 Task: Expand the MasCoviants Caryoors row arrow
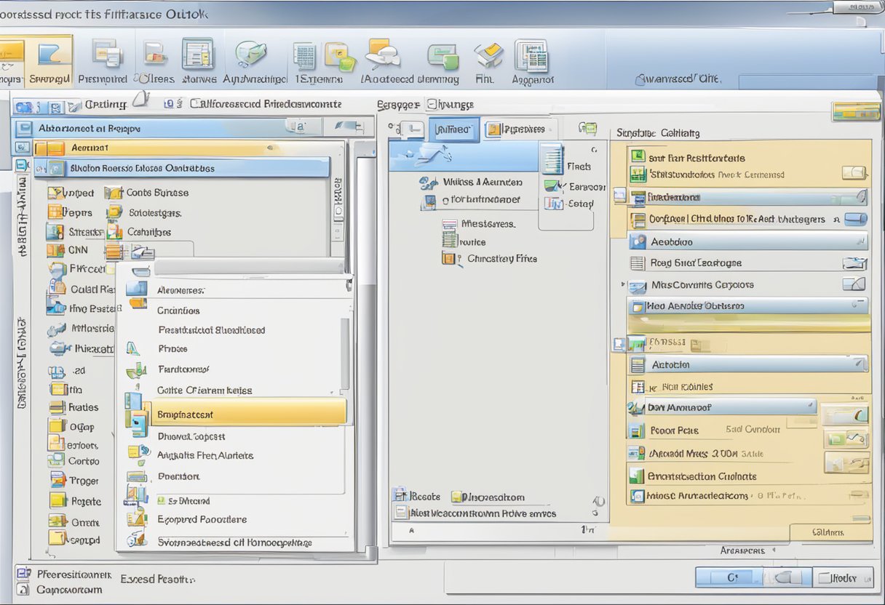(623, 284)
